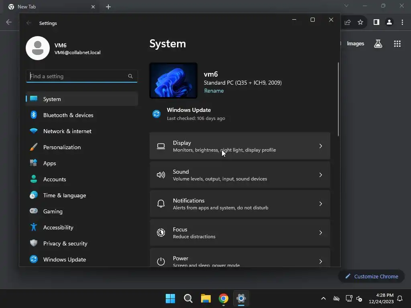Open the Accounts settings category
411x308 pixels.
[82, 179]
